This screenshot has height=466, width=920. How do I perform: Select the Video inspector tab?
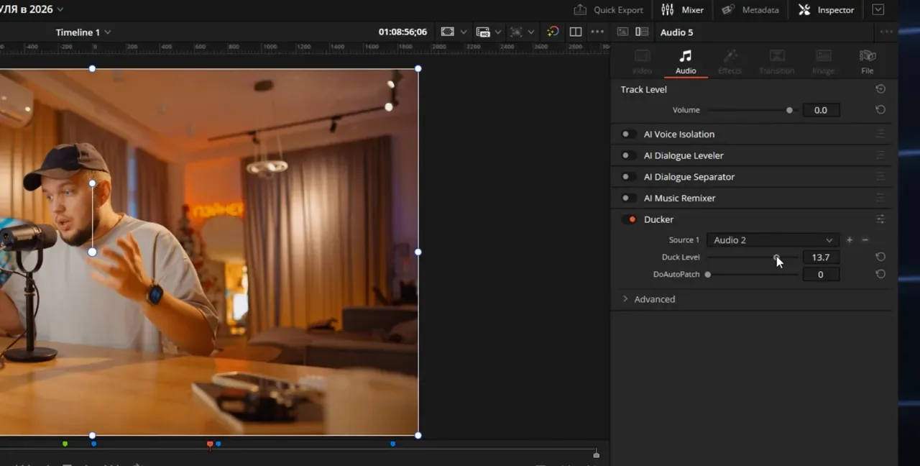tap(642, 62)
